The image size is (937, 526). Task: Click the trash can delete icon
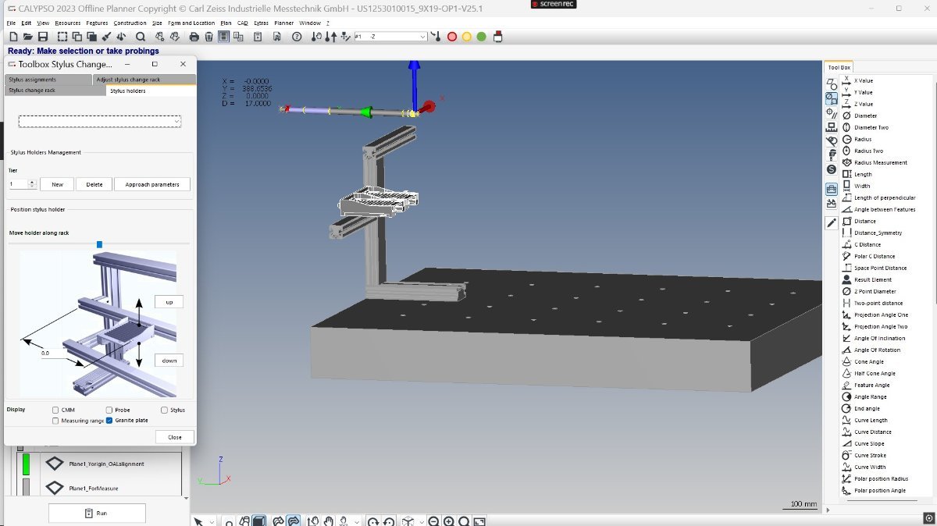208,37
